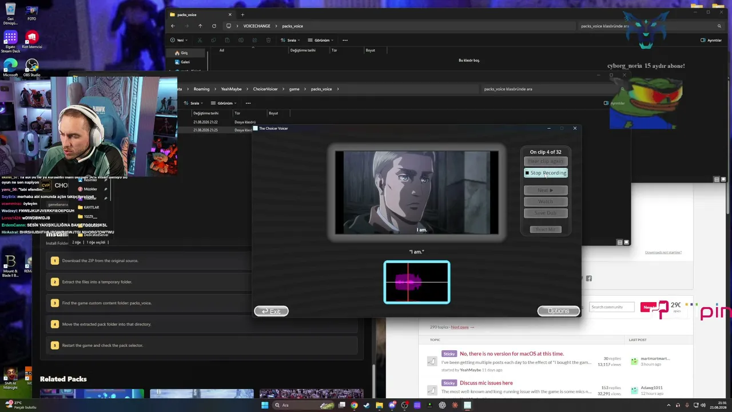Viewport: 732px width, 412px height.
Task: Open the Discuss mic issues here topic
Action: click(486, 383)
